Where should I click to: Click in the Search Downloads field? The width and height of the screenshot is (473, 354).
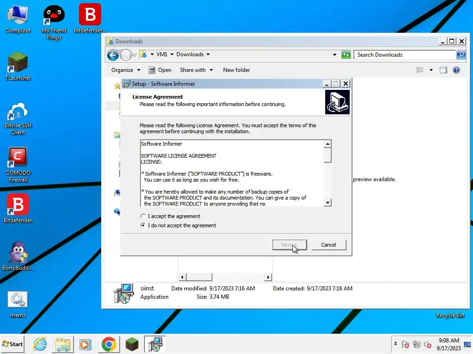[x=404, y=55]
